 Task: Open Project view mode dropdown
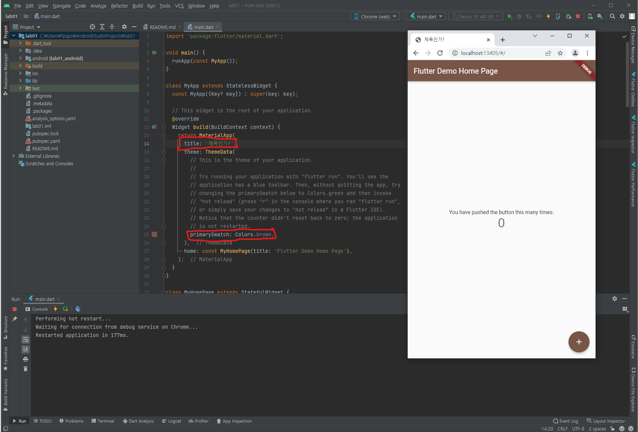[x=27, y=27]
